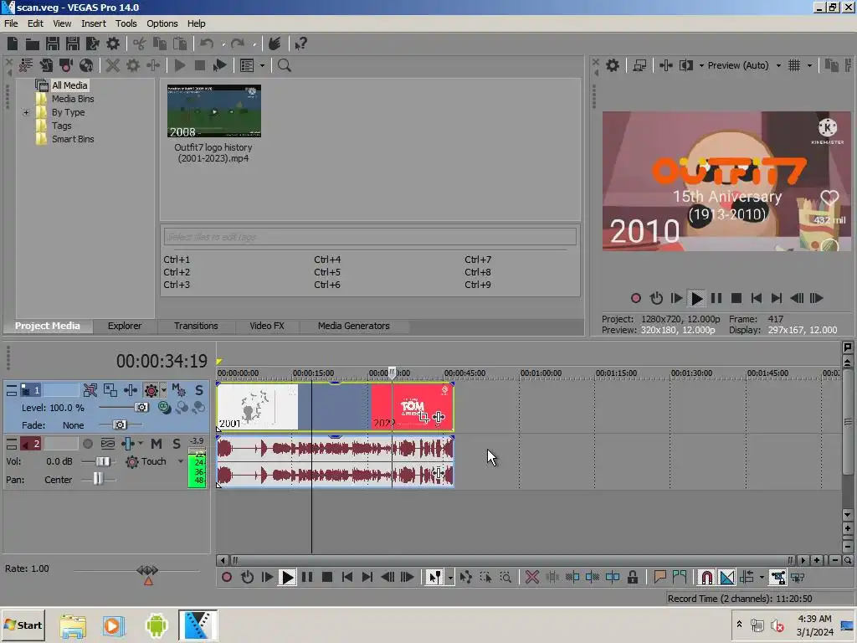Viewport: 857px width, 643px height.
Task: Click the Event Pan/Crop icon on video clip
Action: point(424,417)
